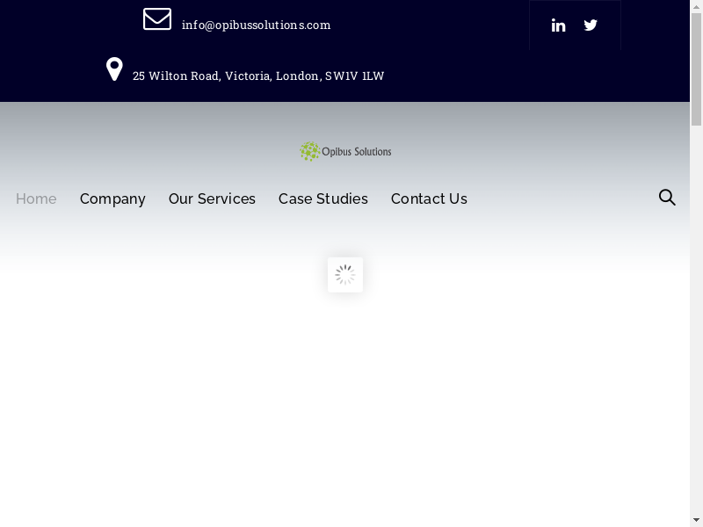
Task: Select the info@opibussolutions.com email link
Action: pyautogui.click(x=256, y=25)
